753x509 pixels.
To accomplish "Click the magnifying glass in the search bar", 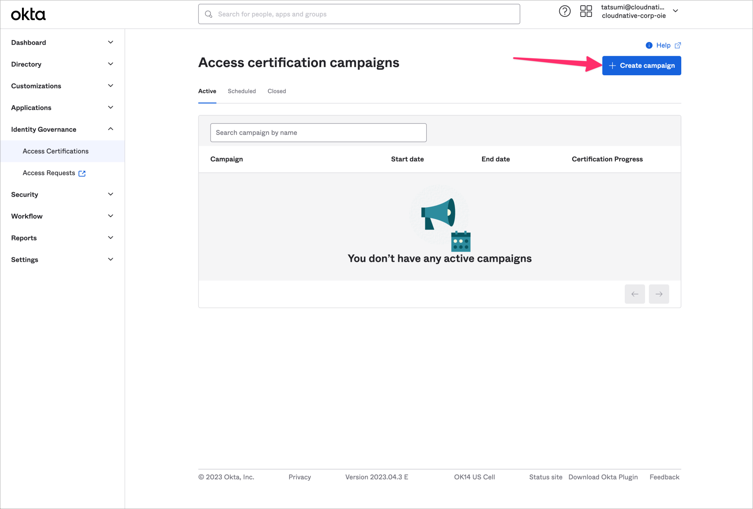I will tap(209, 14).
